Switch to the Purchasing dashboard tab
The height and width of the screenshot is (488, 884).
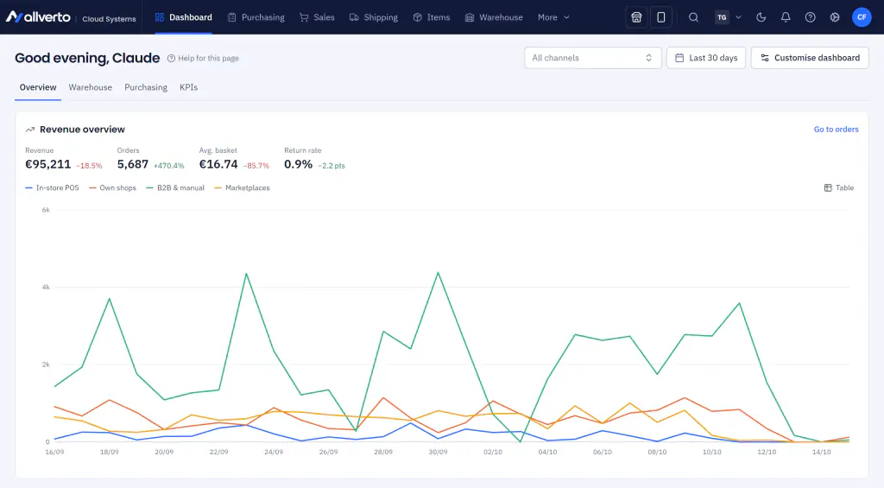(146, 87)
